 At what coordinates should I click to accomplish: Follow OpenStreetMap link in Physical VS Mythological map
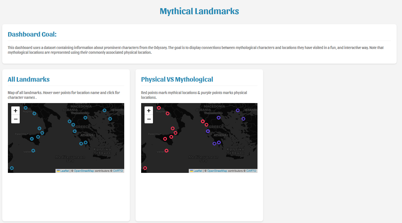click(x=217, y=171)
